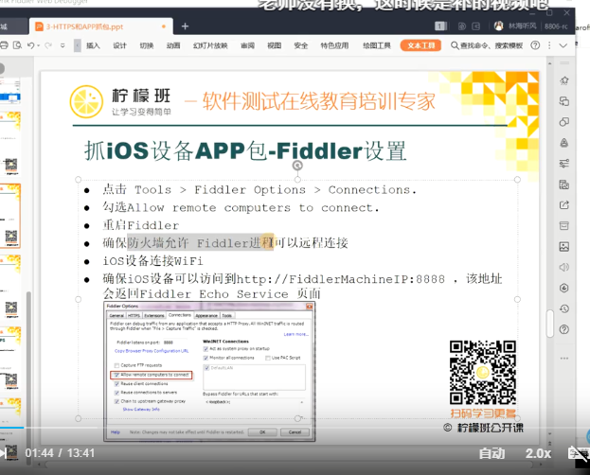Click Copy Browser Proxy Configuration URL link
This screenshot has width=590, height=475.
[152, 351]
